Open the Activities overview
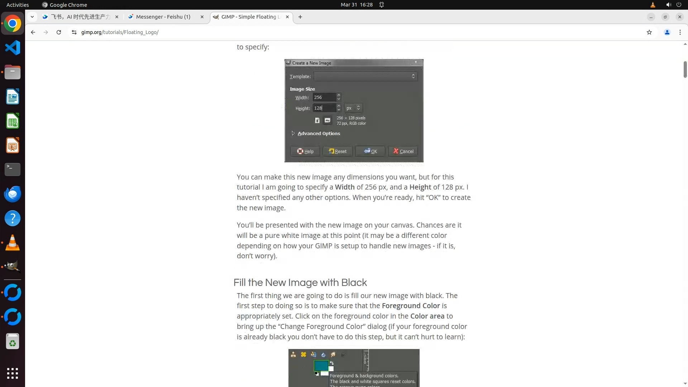 pos(18,5)
